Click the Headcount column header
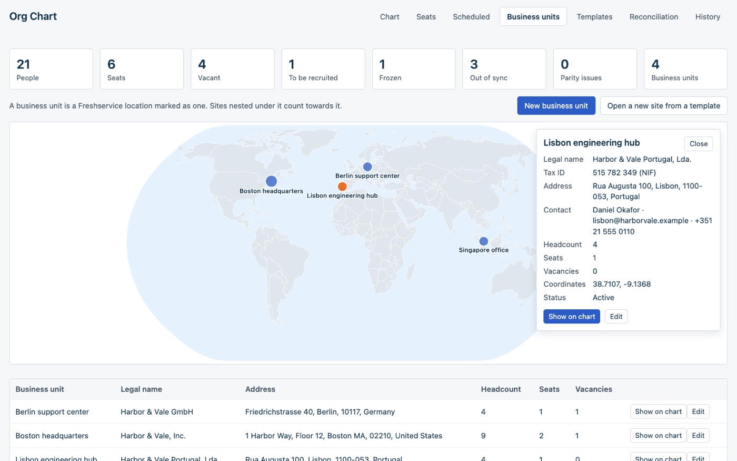 (501, 389)
